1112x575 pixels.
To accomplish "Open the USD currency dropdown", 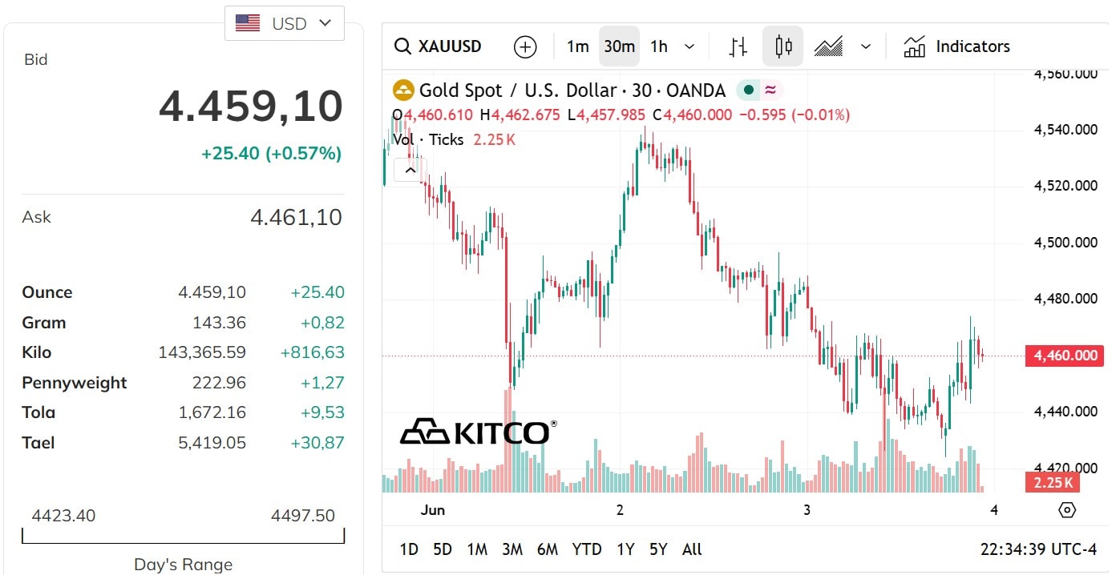I will (285, 23).
